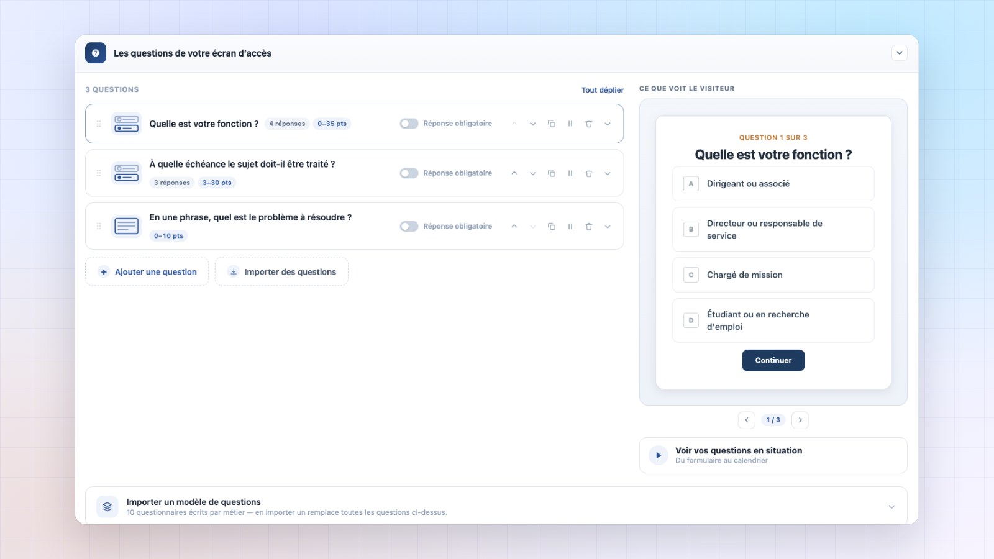This screenshot has height=559, width=994.
Task: Delete the 'En une phrase' question
Action: tap(589, 226)
